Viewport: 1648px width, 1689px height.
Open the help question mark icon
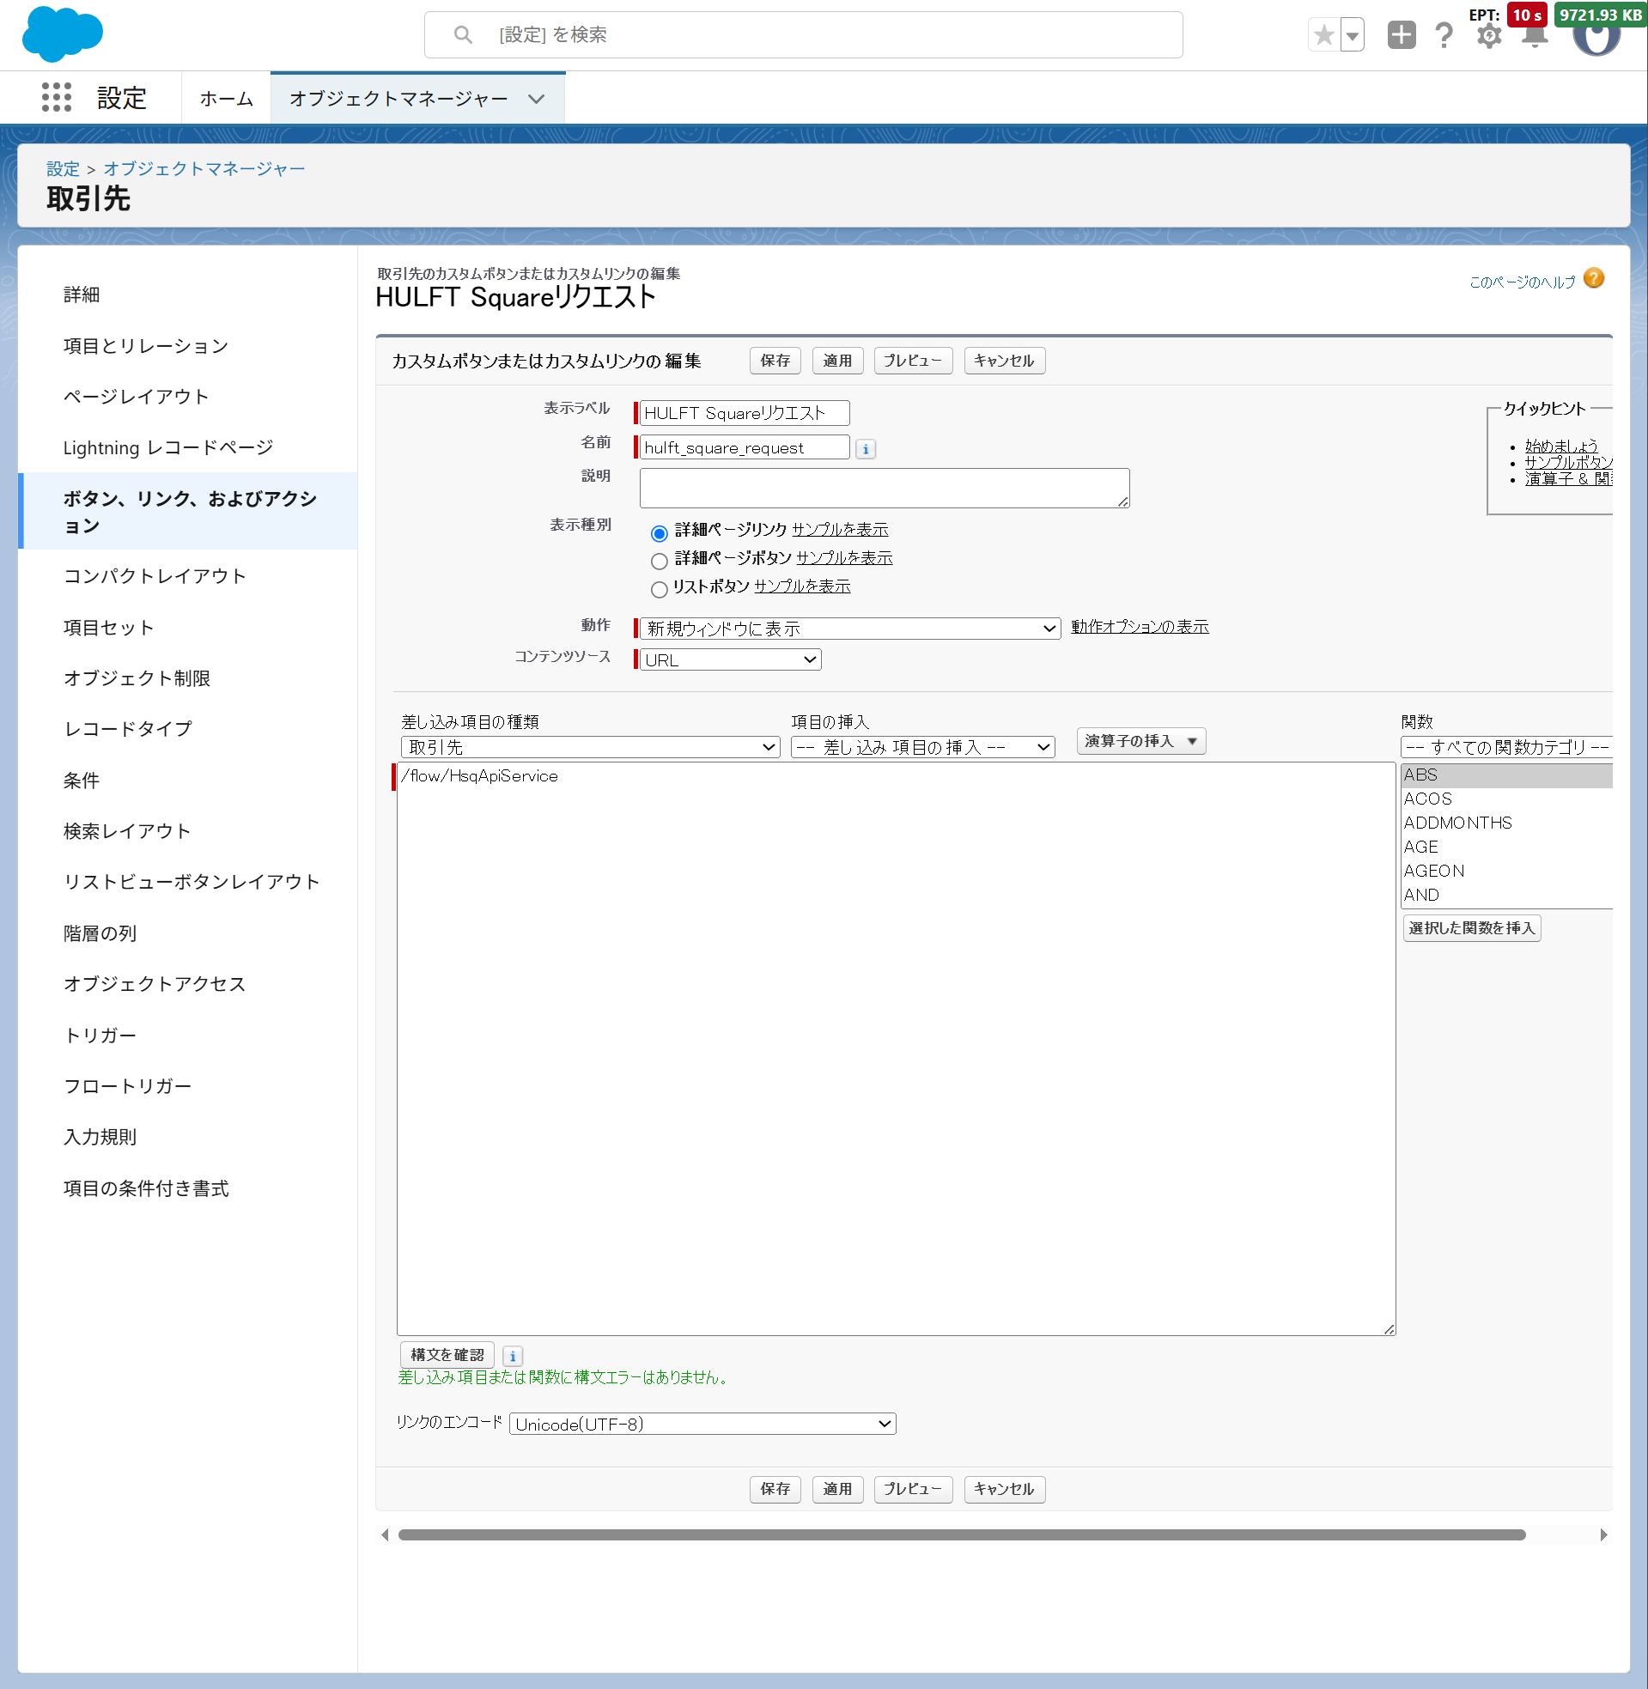(x=1444, y=35)
